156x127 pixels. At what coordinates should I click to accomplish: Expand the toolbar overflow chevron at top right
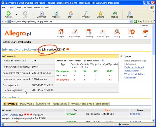(x=154, y=11)
